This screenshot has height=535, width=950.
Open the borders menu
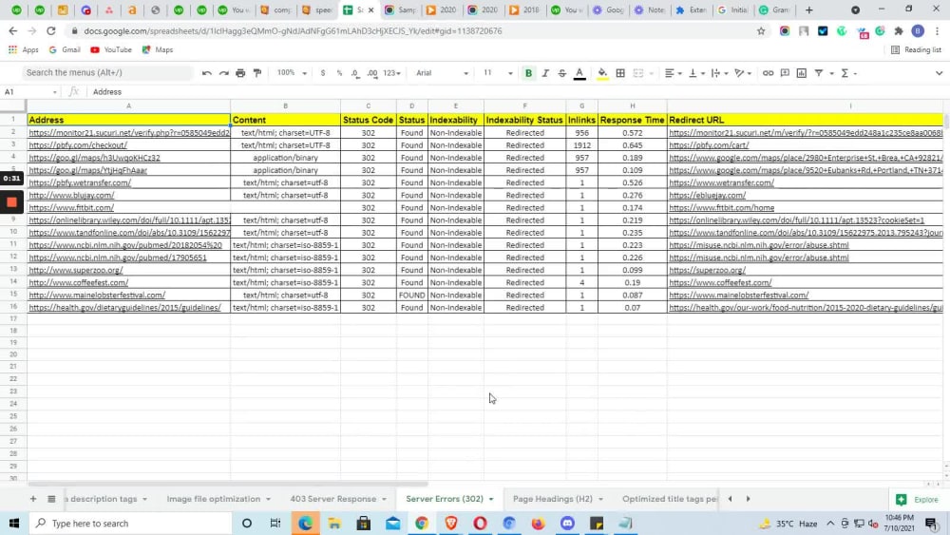tap(619, 73)
